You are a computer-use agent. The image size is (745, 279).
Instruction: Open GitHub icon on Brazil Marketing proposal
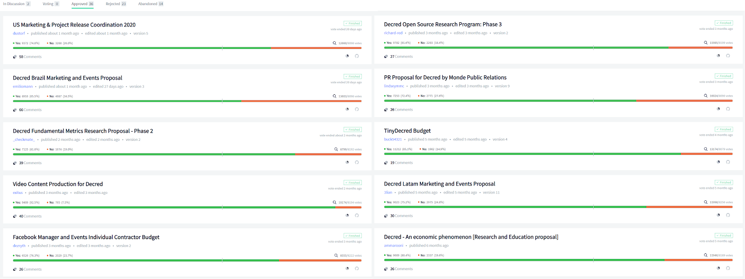point(357,109)
